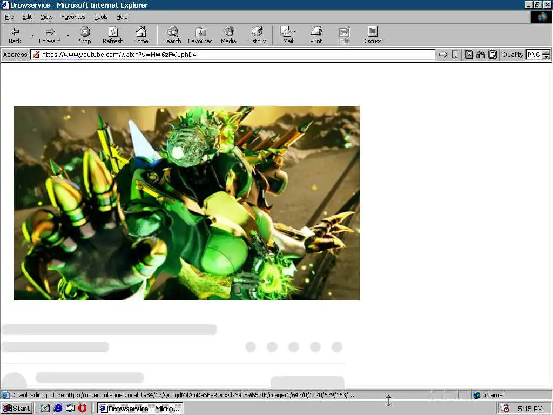Click the system tray scheduler icon
Image resolution: width=553 pixels, height=415 pixels.
coord(504,409)
